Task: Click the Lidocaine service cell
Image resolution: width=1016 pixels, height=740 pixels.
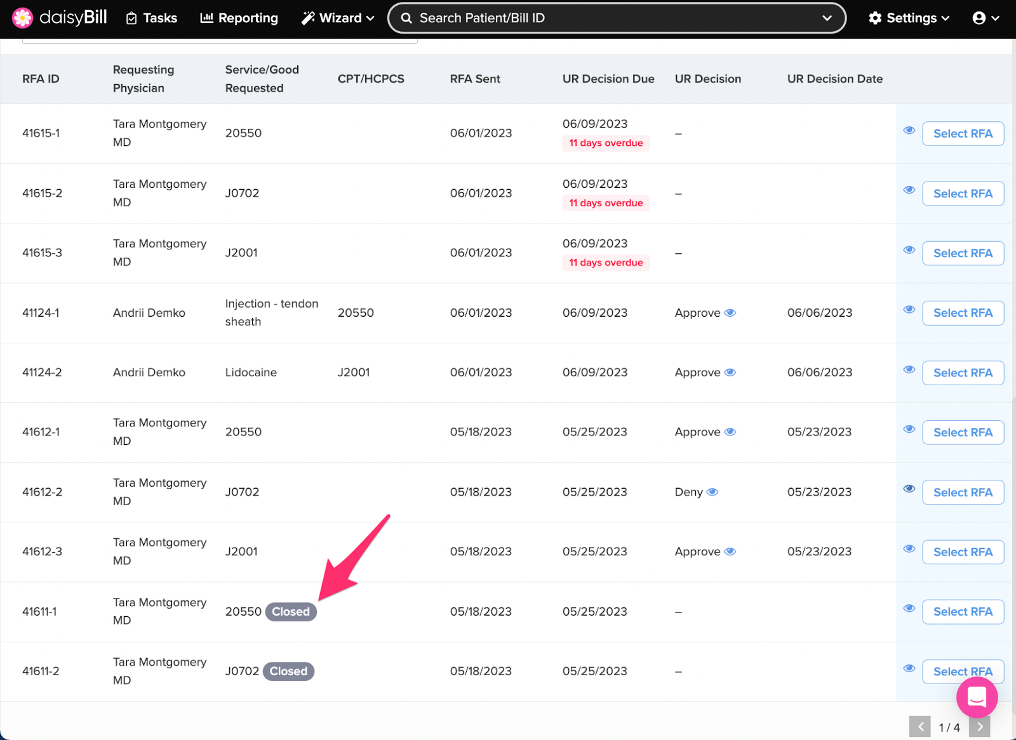Action: [251, 373]
